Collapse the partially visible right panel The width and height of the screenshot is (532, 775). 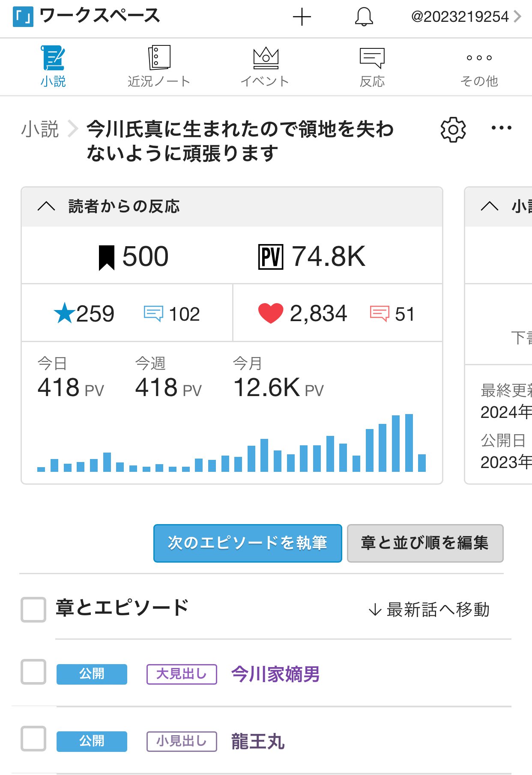(490, 206)
